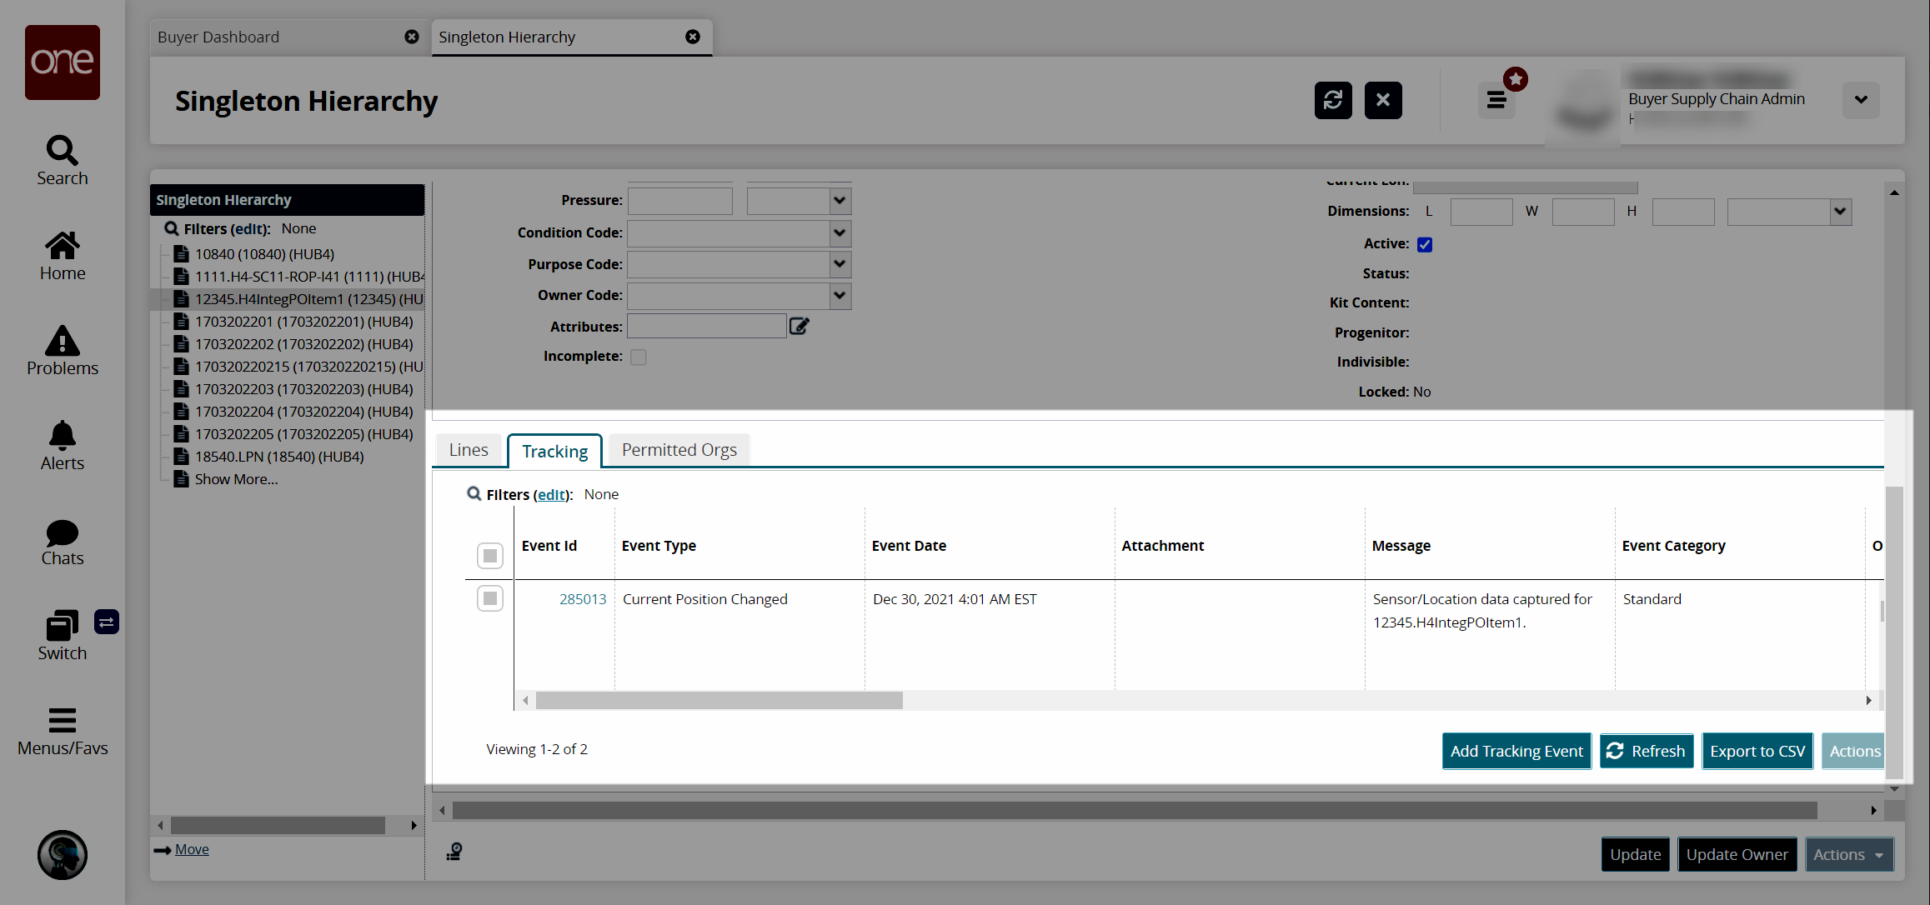This screenshot has height=905, width=1930.
Task: Scroll the tracking events horizontal scrollbar
Action: point(715,700)
